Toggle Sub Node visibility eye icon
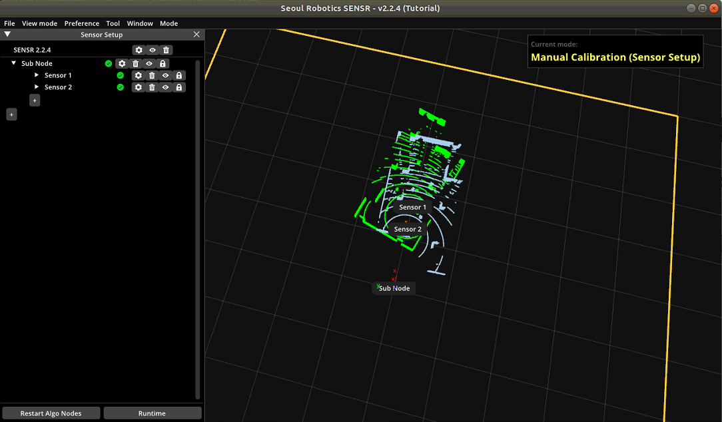Viewport: 722px width, 422px height. (149, 64)
